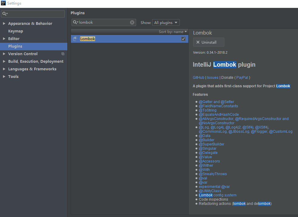Disable the Lombok plugin checkbox
The image size is (298, 217).
(183, 39)
